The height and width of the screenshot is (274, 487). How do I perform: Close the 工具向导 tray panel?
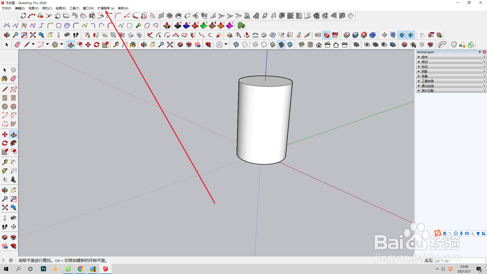coord(484,81)
